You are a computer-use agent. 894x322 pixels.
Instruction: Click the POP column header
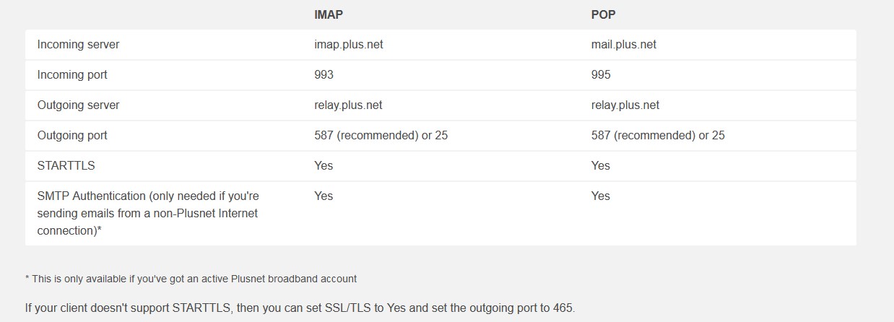[603, 14]
